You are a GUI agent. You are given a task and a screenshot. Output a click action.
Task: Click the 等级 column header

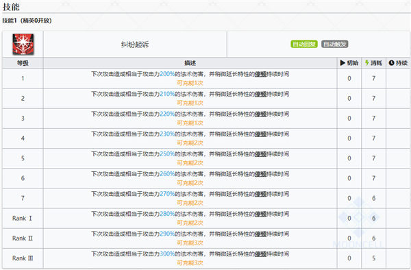click(23, 63)
